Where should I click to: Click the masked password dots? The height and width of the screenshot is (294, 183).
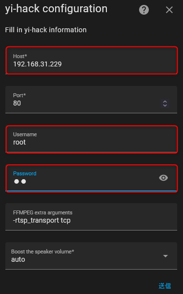pyautogui.click(x=20, y=182)
